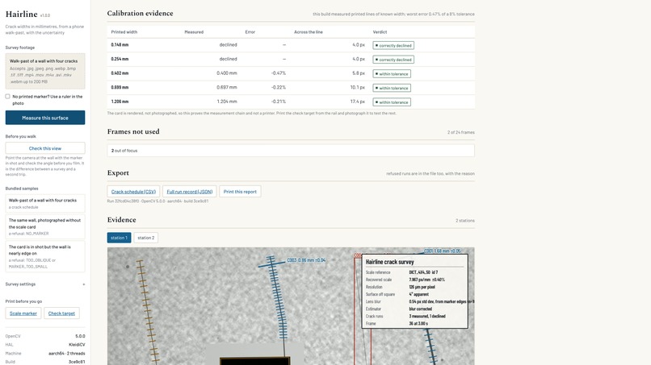651x365 pixels.
Task: Download Crack schedule (CSV)
Action: pyautogui.click(x=133, y=192)
